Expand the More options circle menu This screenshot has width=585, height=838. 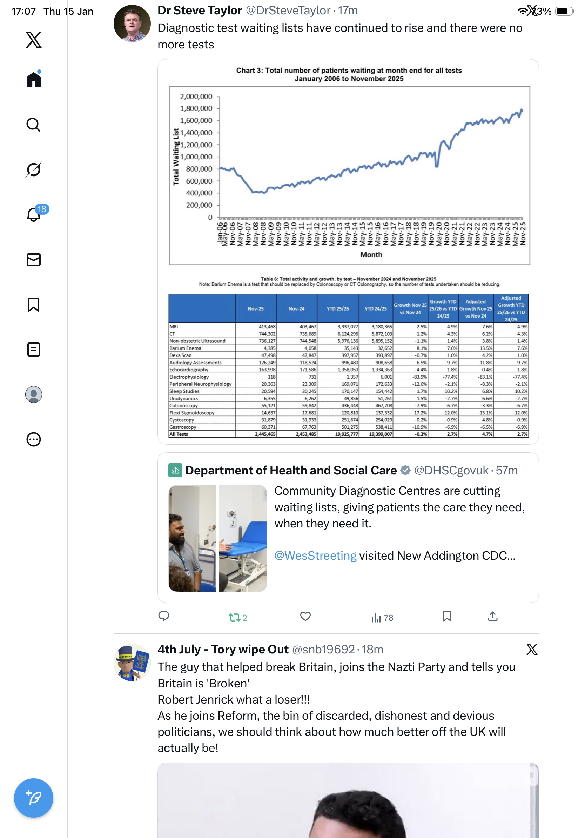pyautogui.click(x=34, y=439)
